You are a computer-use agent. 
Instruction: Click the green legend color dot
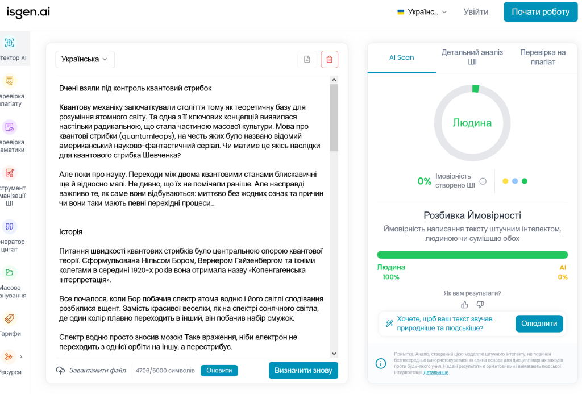click(x=525, y=181)
